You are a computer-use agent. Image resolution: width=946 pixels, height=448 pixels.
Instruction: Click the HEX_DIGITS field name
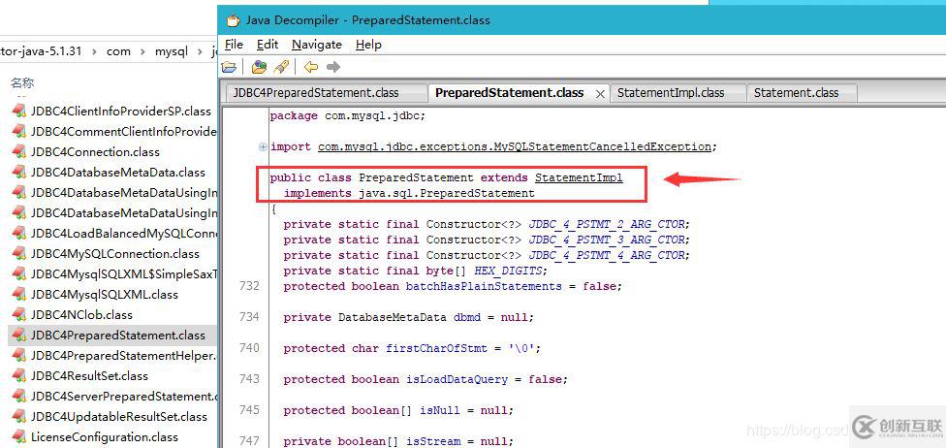[509, 272]
